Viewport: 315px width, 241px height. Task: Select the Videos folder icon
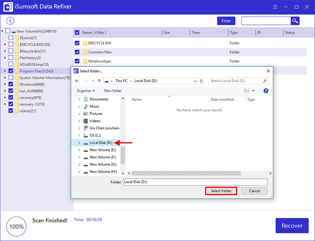click(x=86, y=121)
